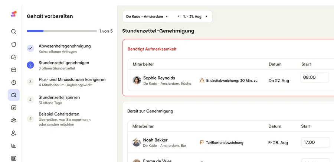Open the De Kade - Amsterdam location dropdown
This screenshot has width=334, height=162.
pos(147,16)
